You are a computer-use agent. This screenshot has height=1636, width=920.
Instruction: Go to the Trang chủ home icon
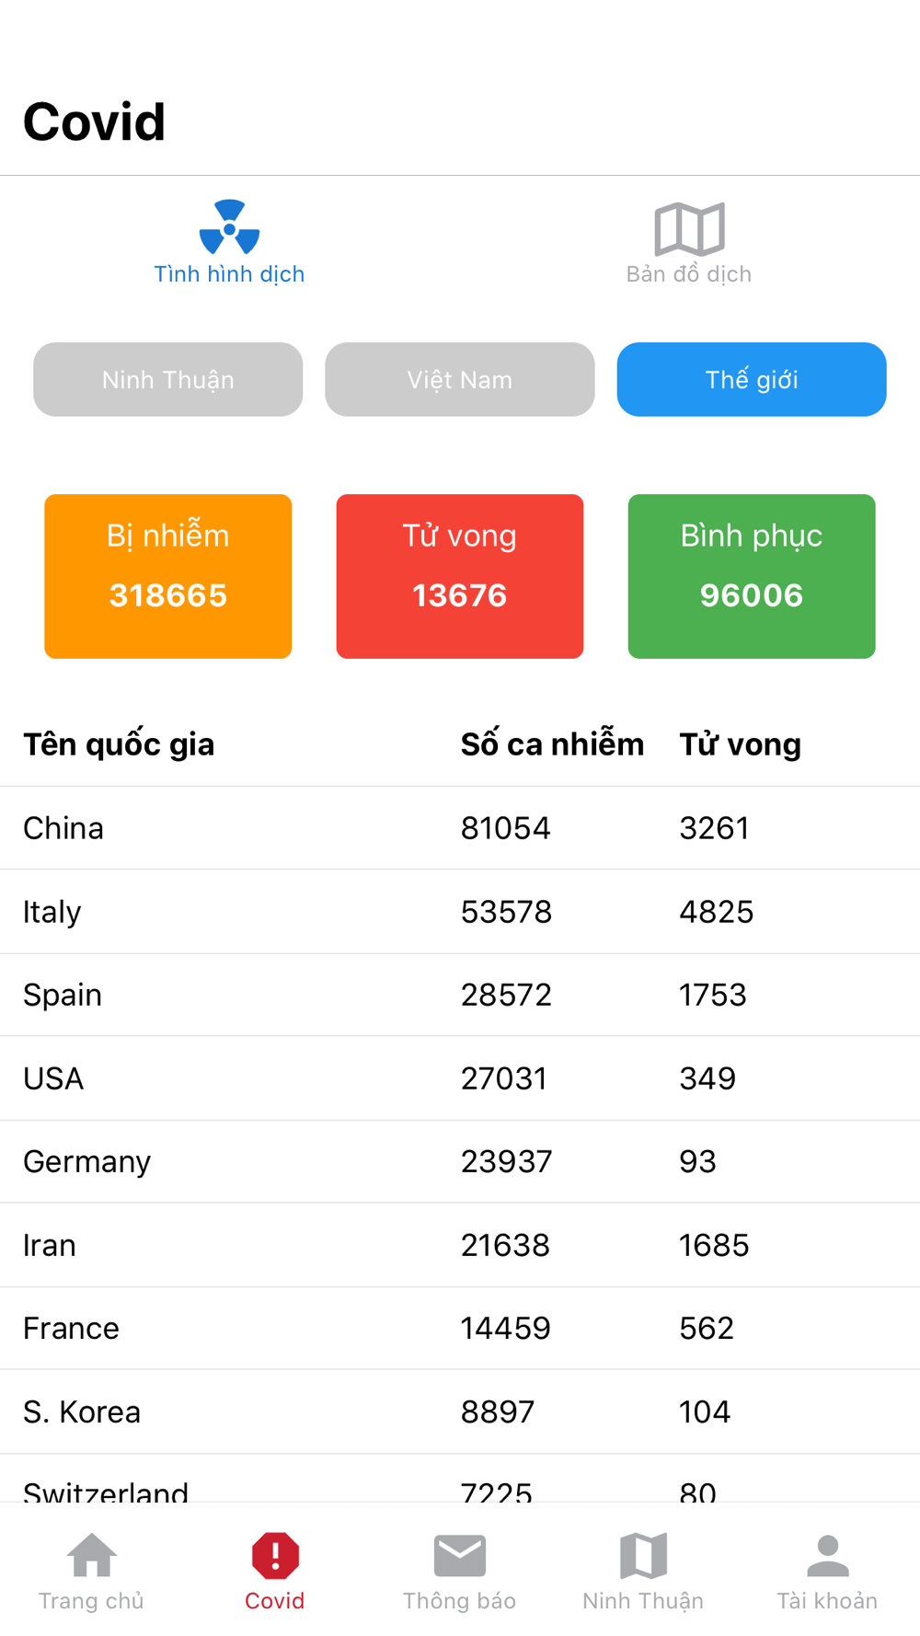pos(92,1555)
